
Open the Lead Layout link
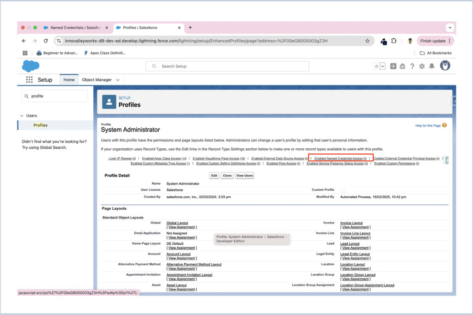click(x=350, y=243)
